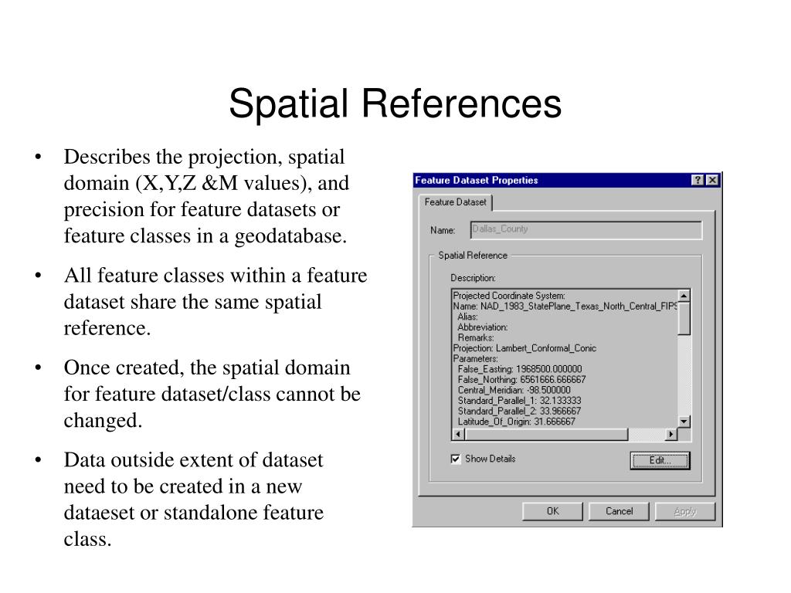Image resolution: width=791 pixels, height=593 pixels.
Task: Click the vertical scrollbar thumb in Description box
Action: point(684,318)
